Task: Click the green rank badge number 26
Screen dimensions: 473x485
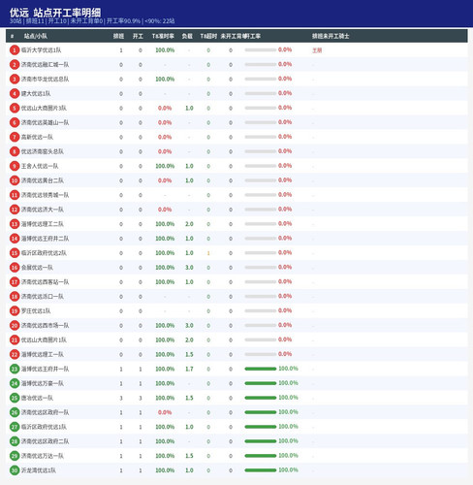Action: tap(15, 412)
